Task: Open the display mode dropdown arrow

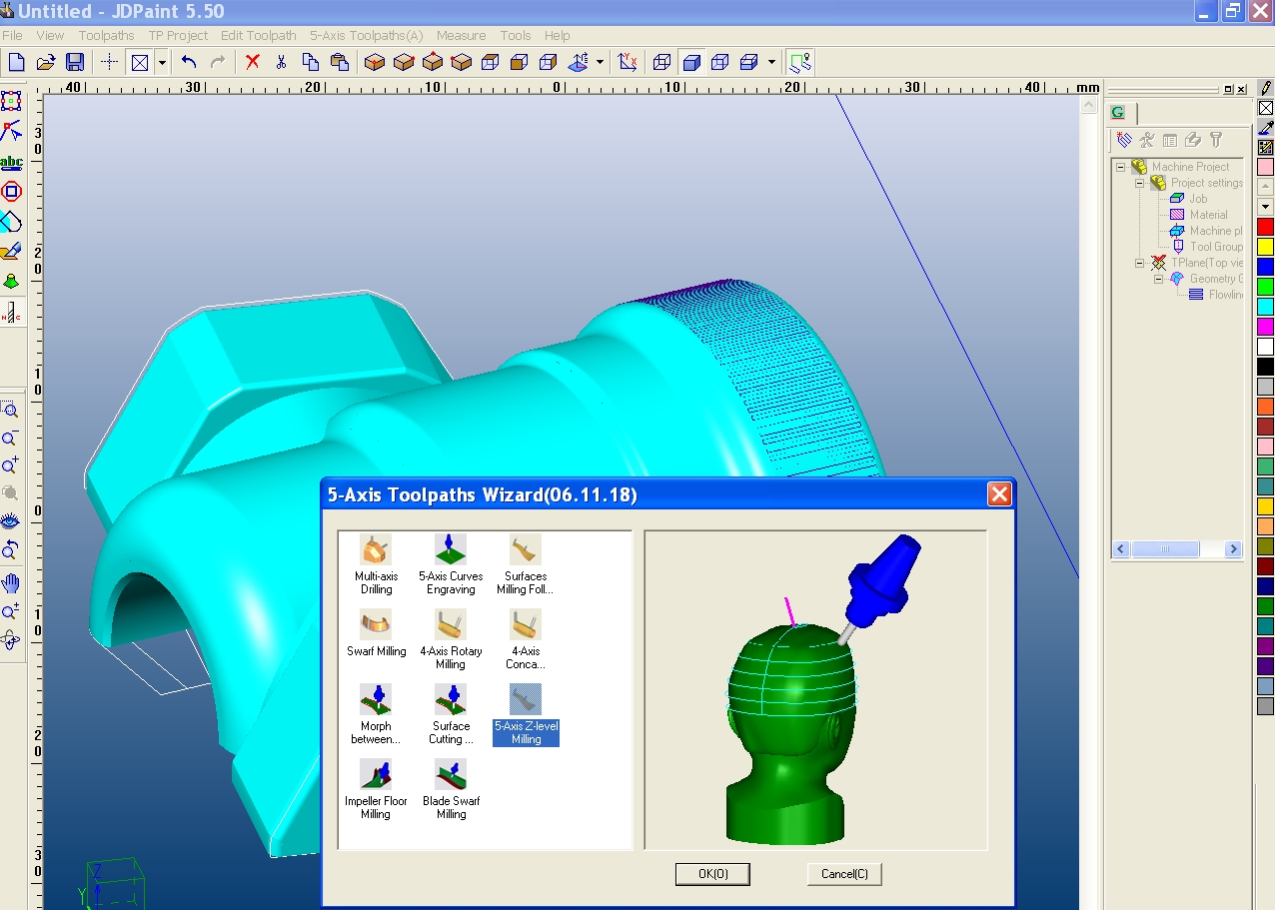Action: pyautogui.click(x=771, y=62)
